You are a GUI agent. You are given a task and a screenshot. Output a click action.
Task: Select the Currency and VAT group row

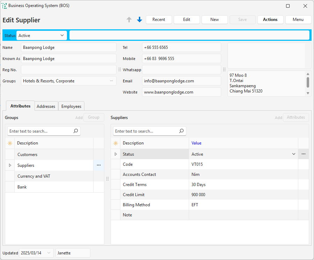[54, 176]
